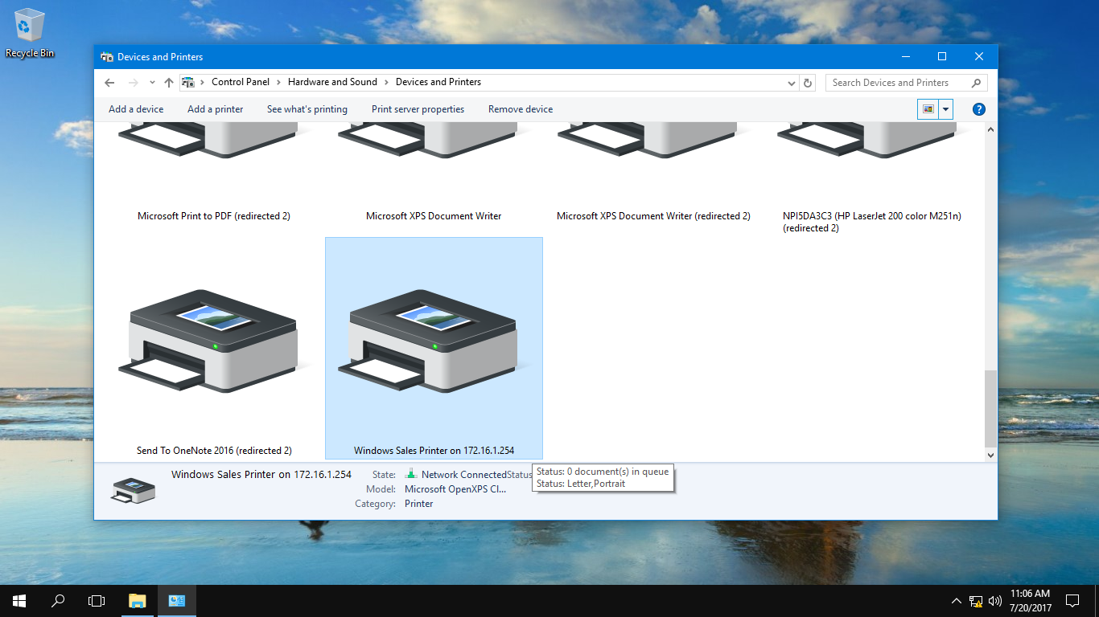Open address bar history dropdown

click(792, 83)
